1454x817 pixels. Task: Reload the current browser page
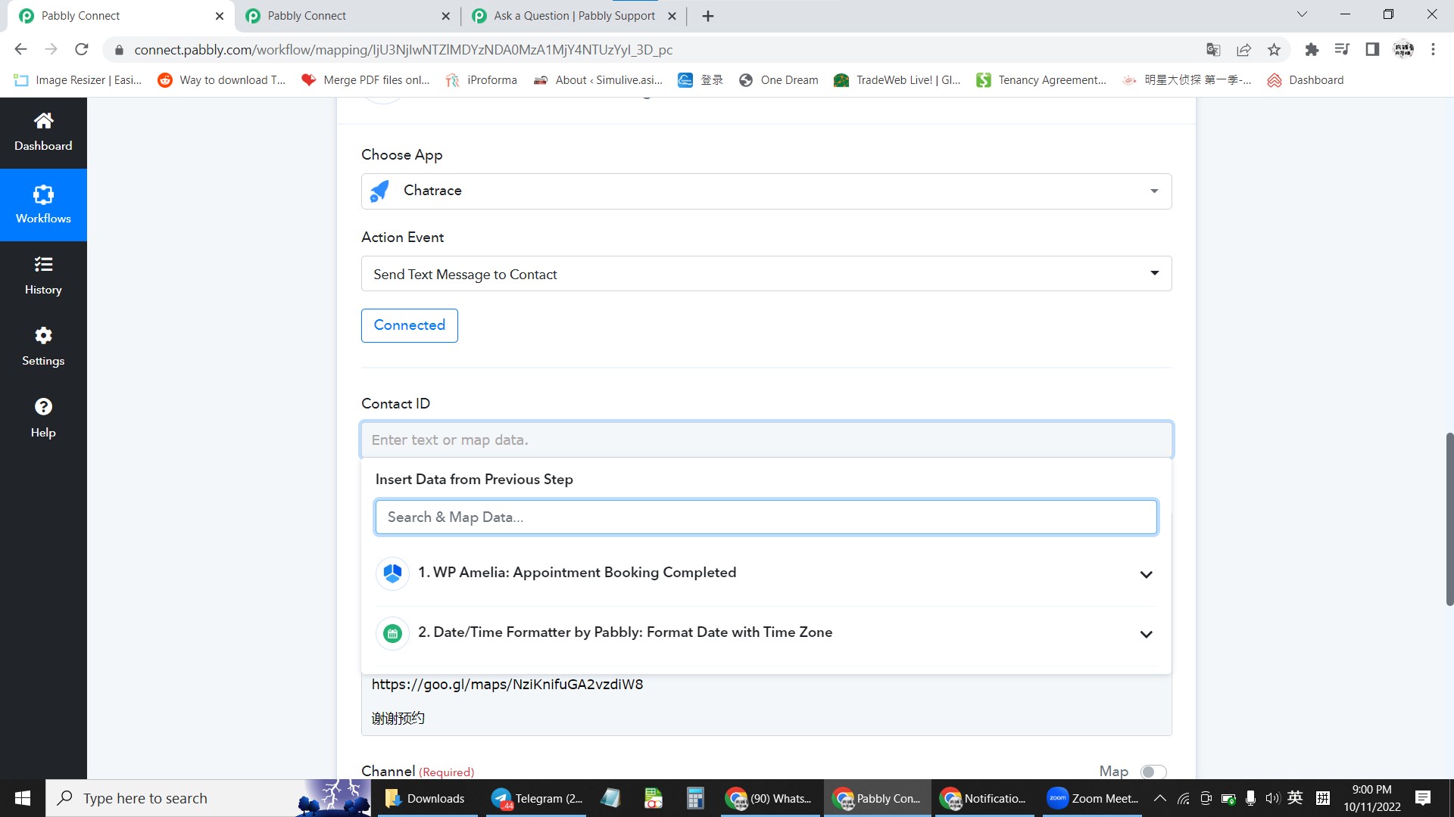(x=82, y=49)
